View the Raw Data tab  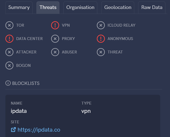[152, 7]
